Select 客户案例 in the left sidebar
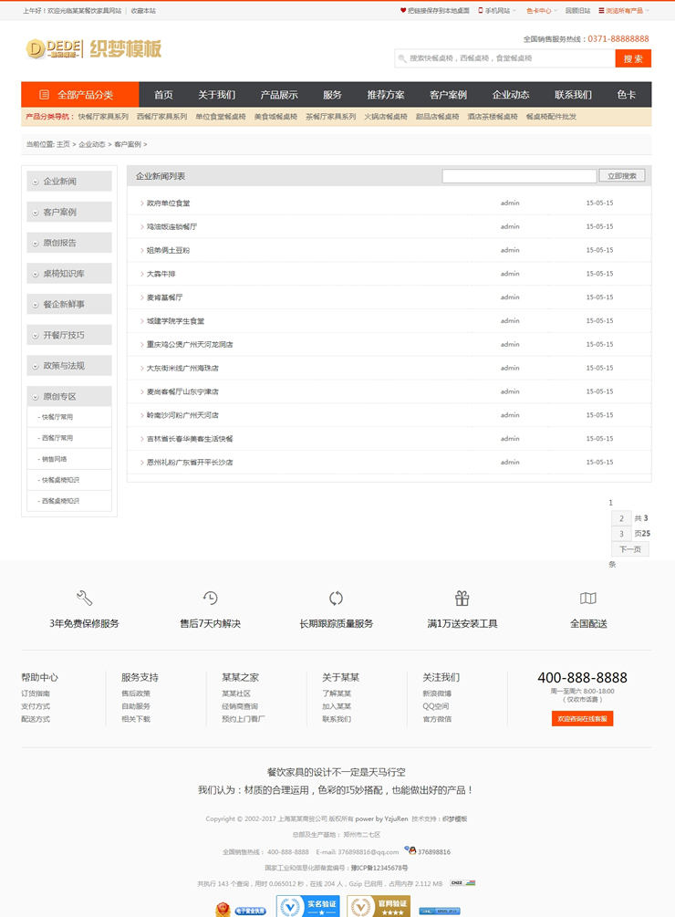This screenshot has height=917, width=675. [x=60, y=212]
